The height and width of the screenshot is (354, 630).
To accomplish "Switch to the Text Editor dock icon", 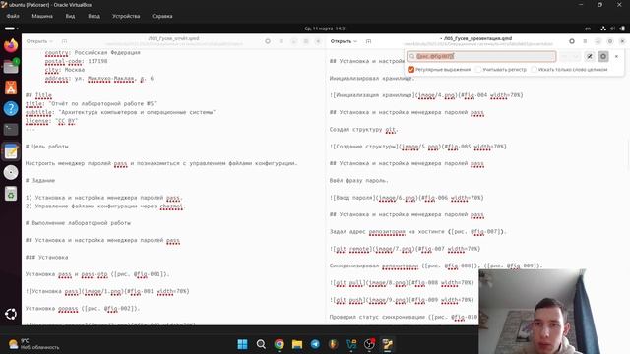I will pos(11,151).
